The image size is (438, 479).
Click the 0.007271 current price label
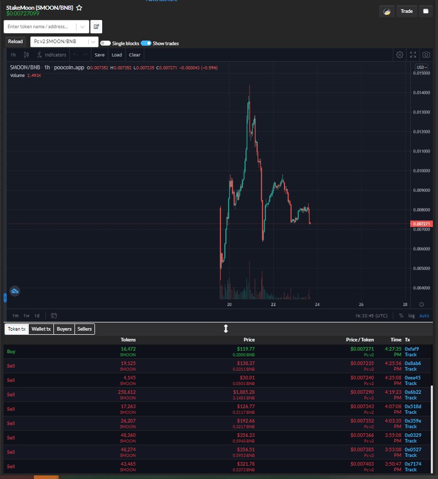coord(422,224)
